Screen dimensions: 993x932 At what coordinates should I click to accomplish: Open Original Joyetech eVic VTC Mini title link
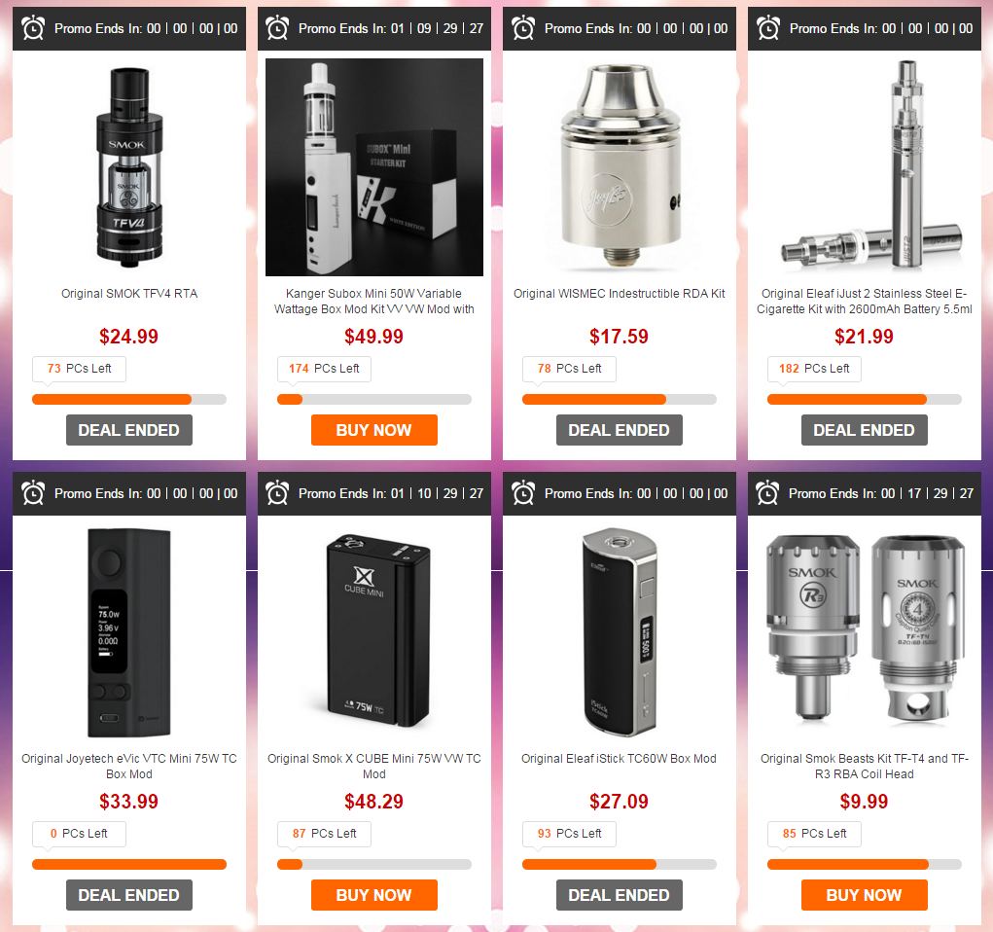point(129,766)
